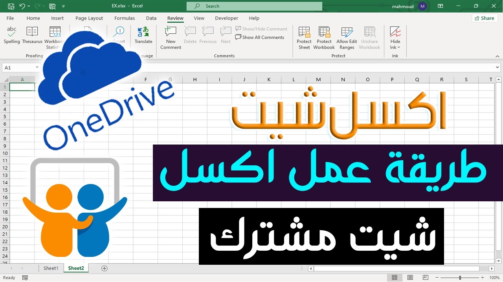Select column H header
This screenshot has width=503, height=282.
tap(195, 80)
